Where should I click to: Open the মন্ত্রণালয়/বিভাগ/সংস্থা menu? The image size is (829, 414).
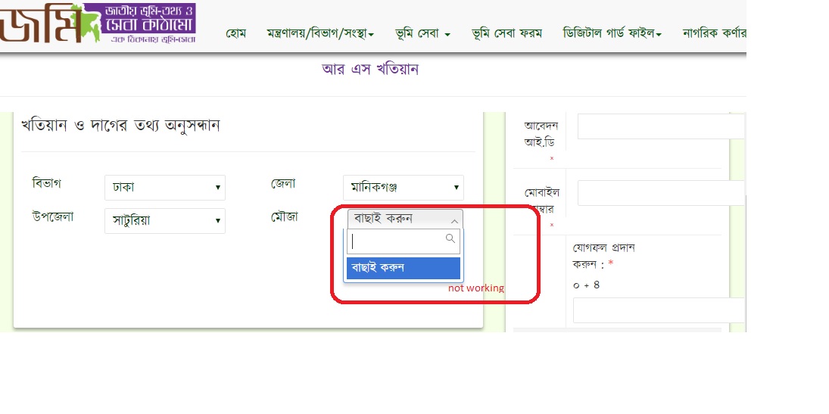point(320,34)
